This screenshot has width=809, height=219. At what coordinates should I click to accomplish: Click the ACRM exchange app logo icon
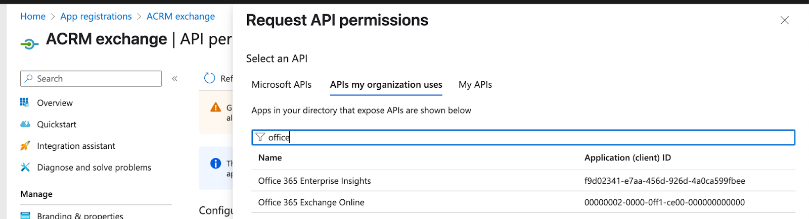coord(29,44)
